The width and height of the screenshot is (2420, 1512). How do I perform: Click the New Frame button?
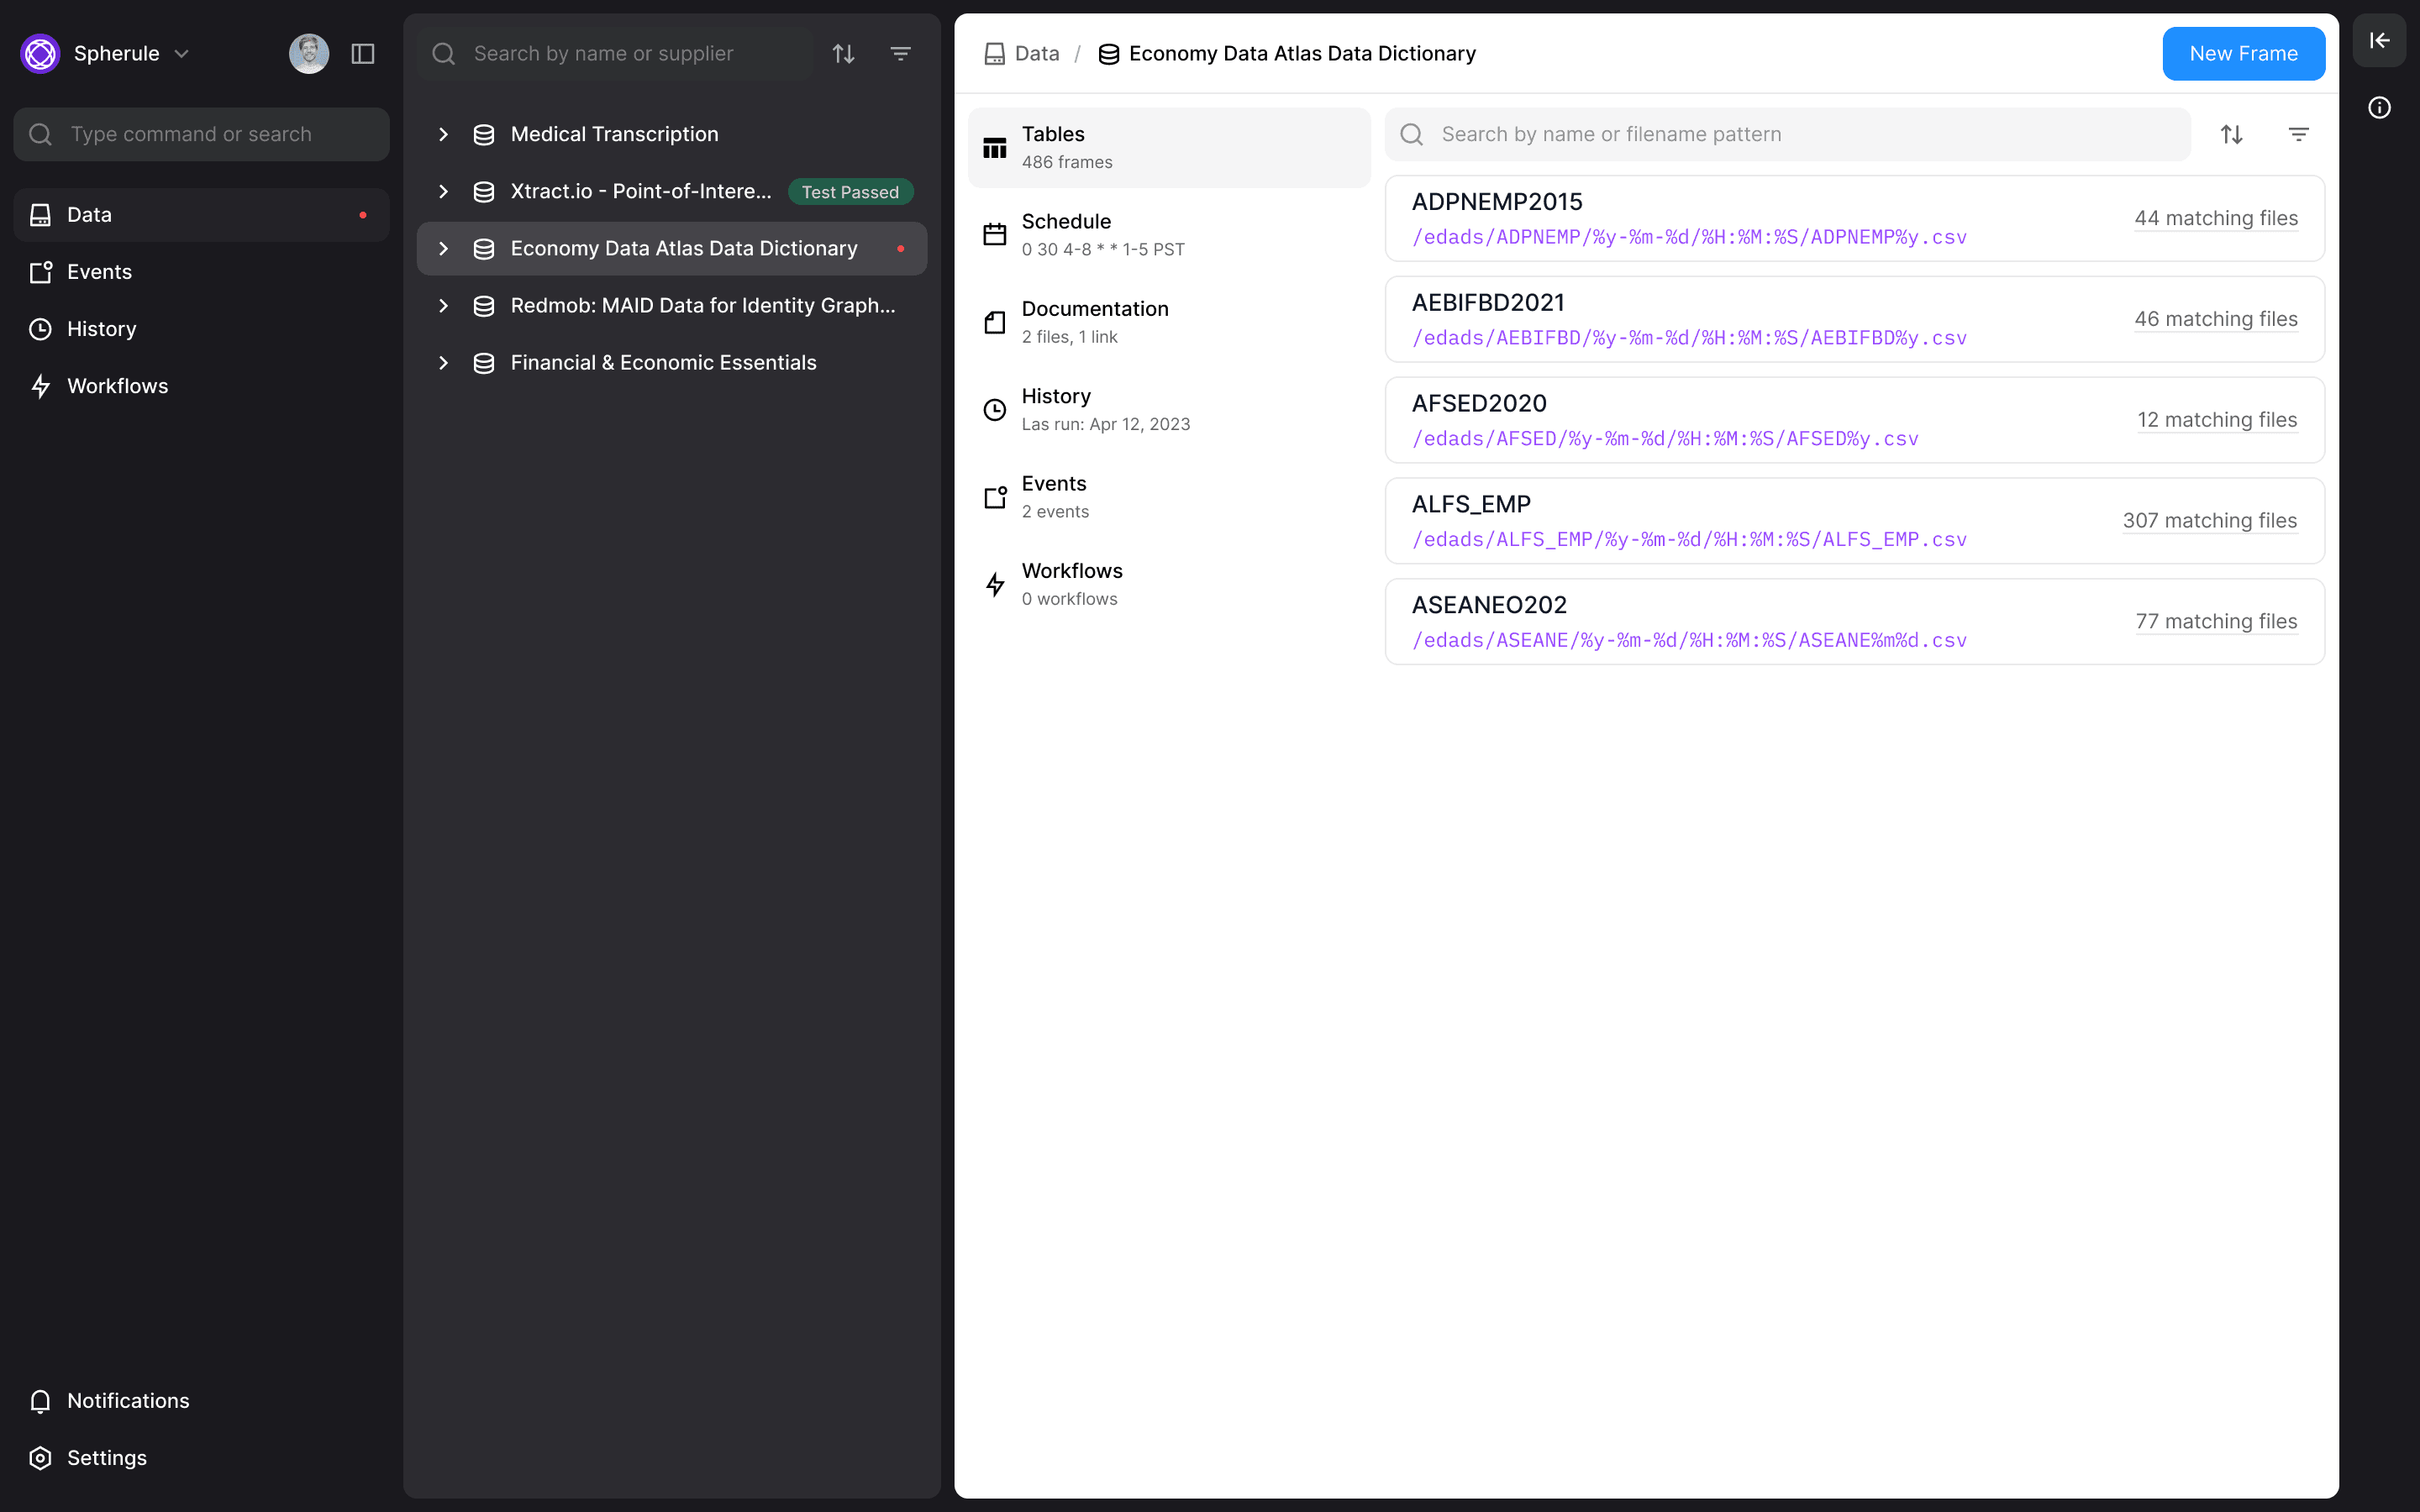coord(2243,54)
